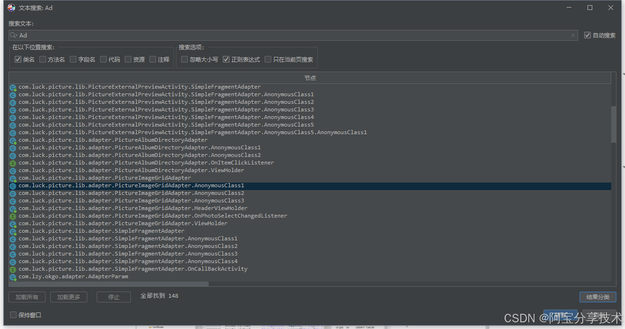The height and width of the screenshot is (329, 625).
Task: Click the 全部找到 148 result count
Action: pos(159,296)
